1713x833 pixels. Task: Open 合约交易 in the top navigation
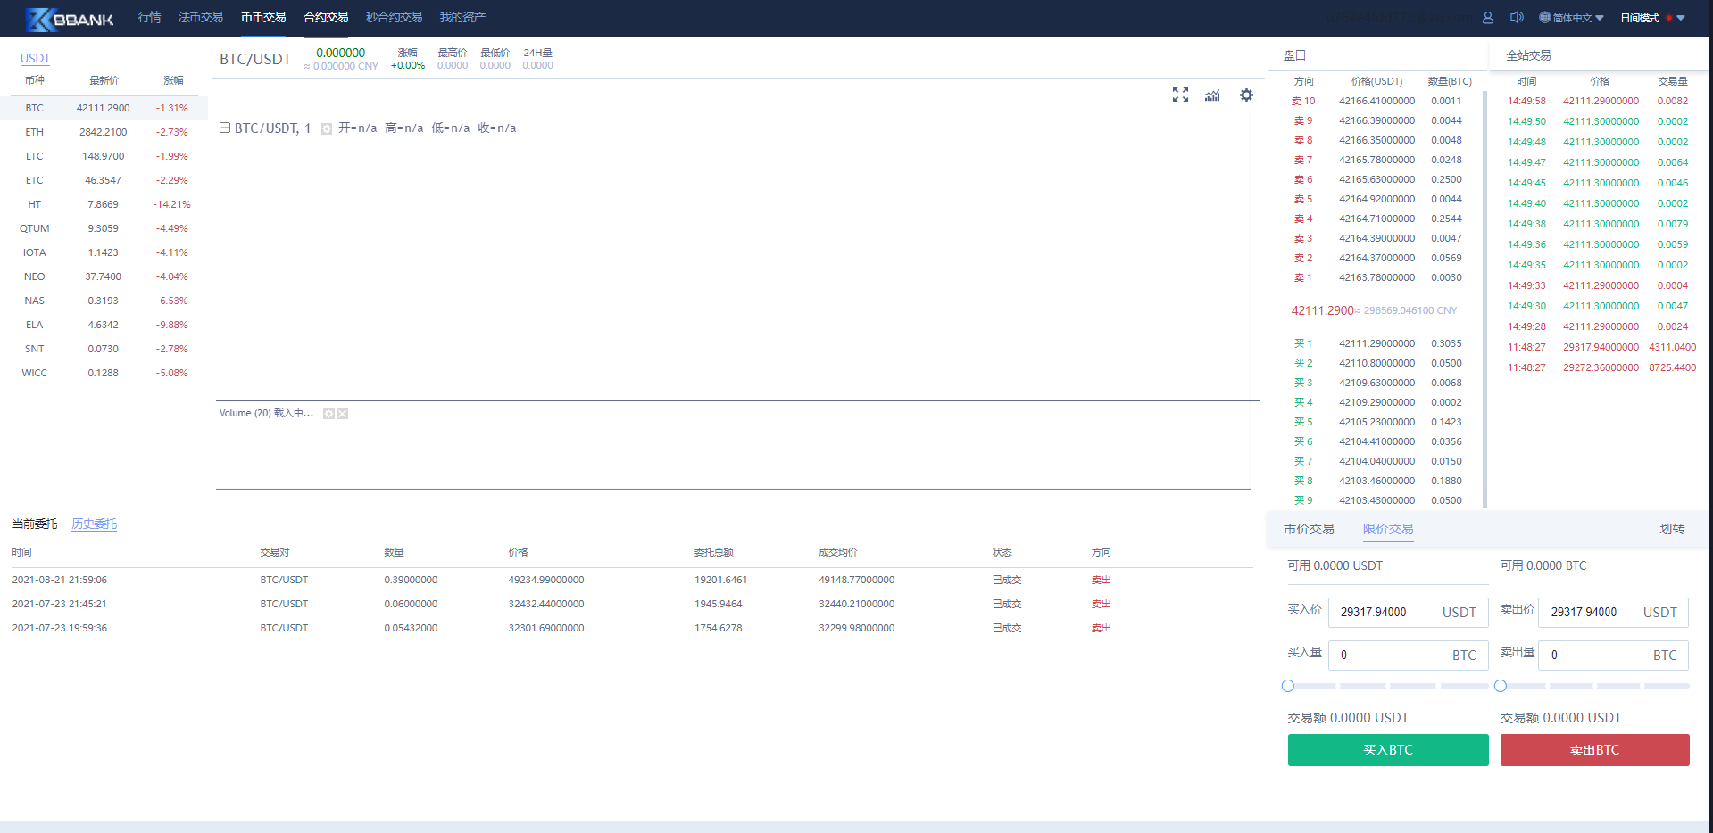[x=326, y=17]
